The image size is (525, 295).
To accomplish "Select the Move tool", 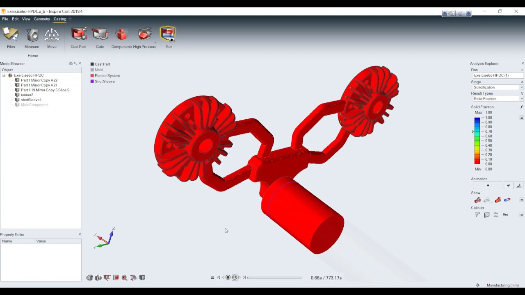I will (x=52, y=38).
